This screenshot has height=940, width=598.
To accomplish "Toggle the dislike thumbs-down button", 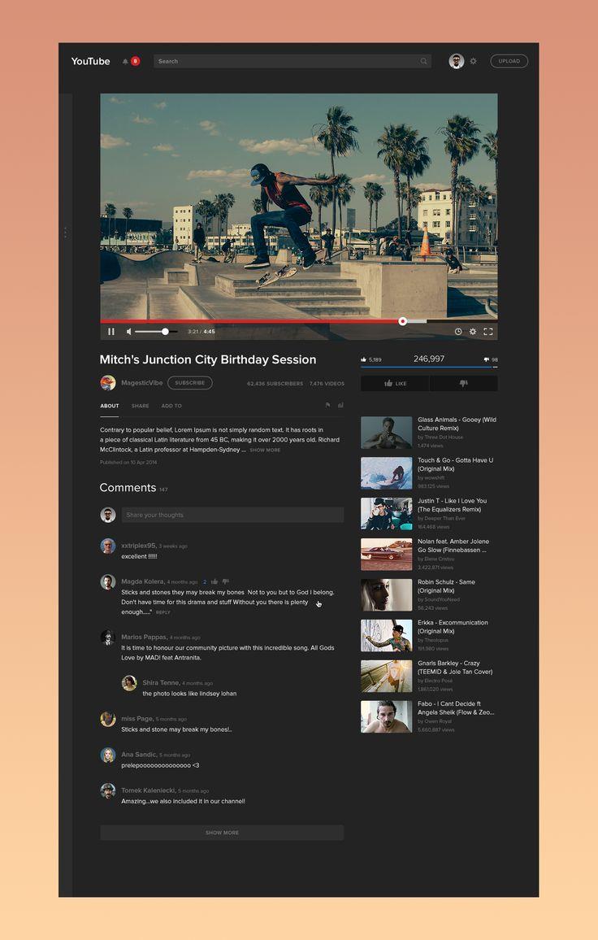I will [x=463, y=383].
